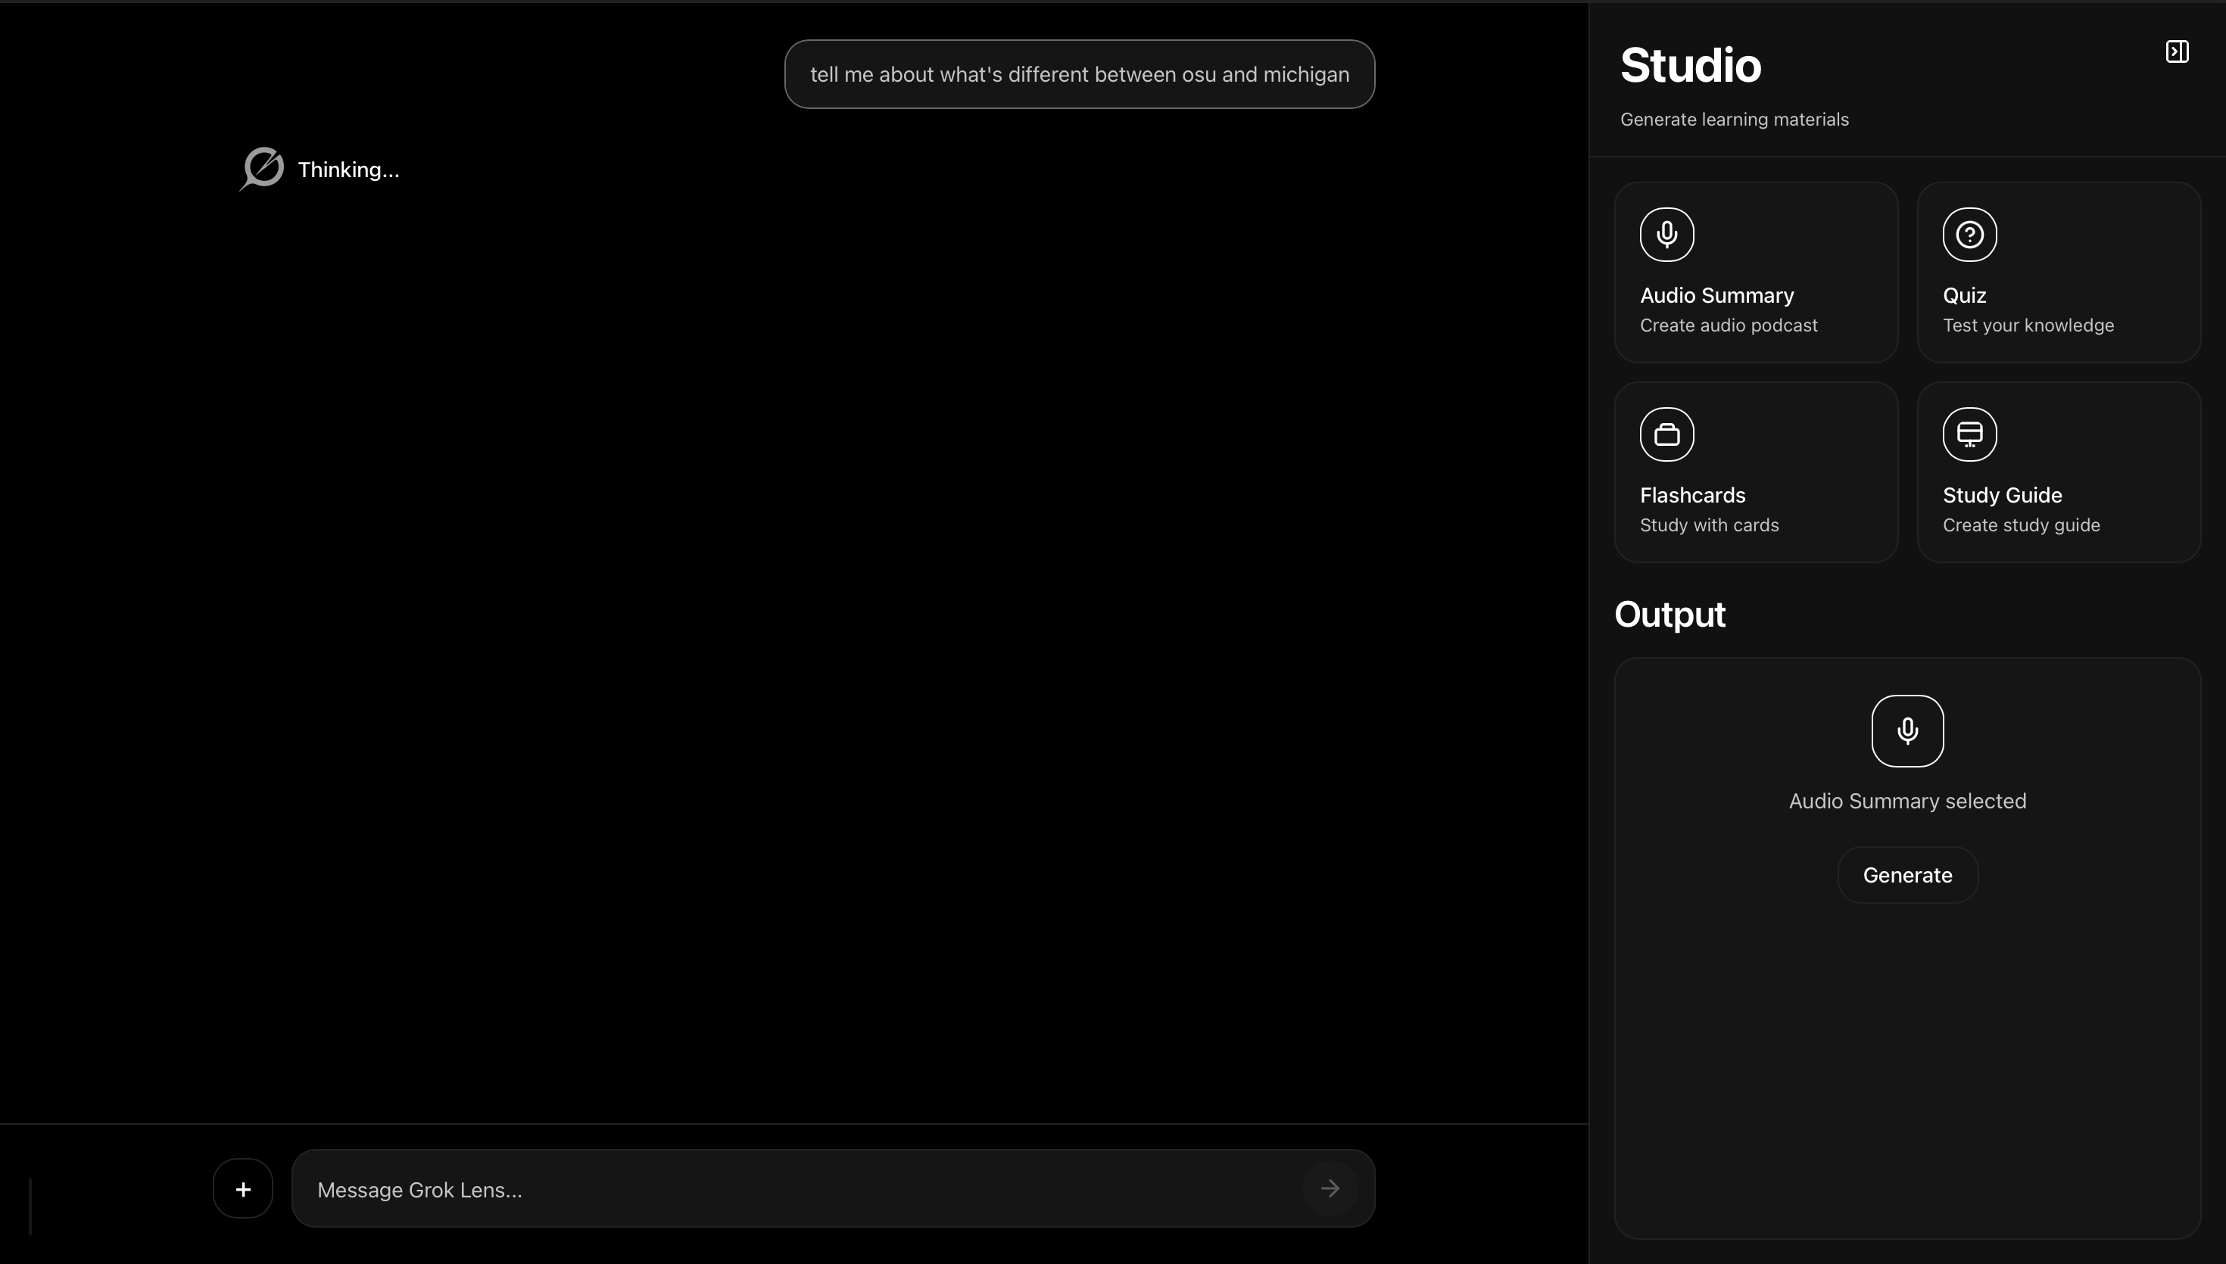Click the Studio panel heading
This screenshot has width=2226, height=1264.
[x=1689, y=66]
